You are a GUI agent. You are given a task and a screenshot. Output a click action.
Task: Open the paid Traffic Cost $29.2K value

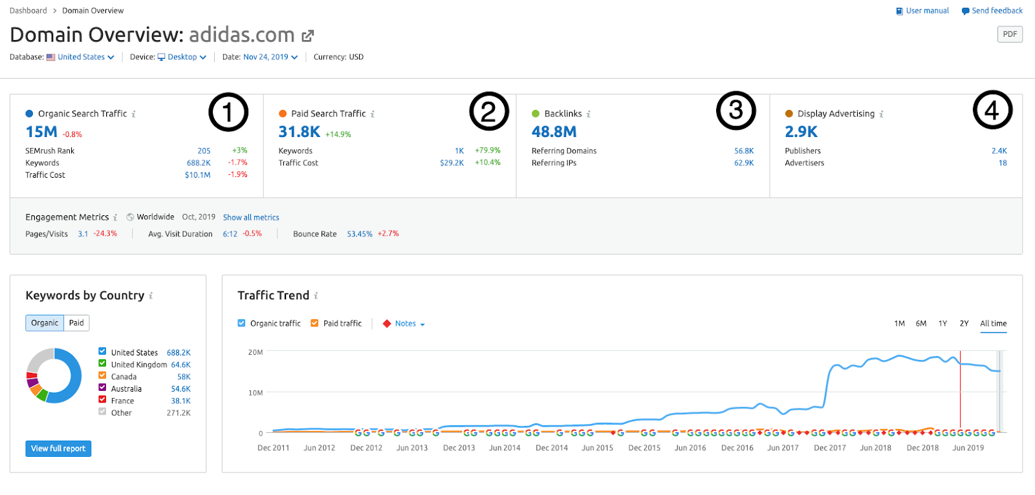[x=452, y=163]
